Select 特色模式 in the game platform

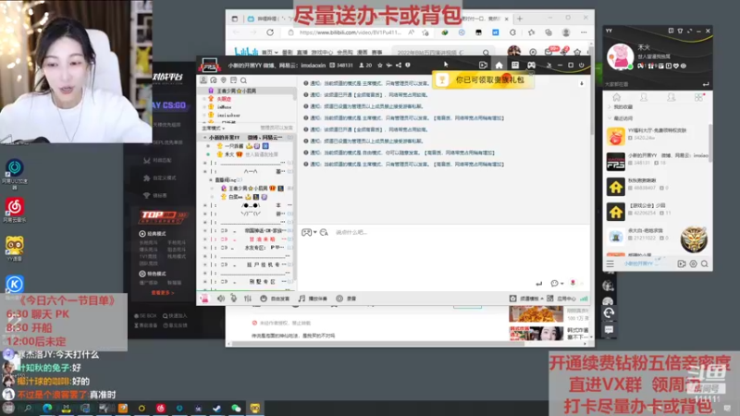(x=153, y=274)
